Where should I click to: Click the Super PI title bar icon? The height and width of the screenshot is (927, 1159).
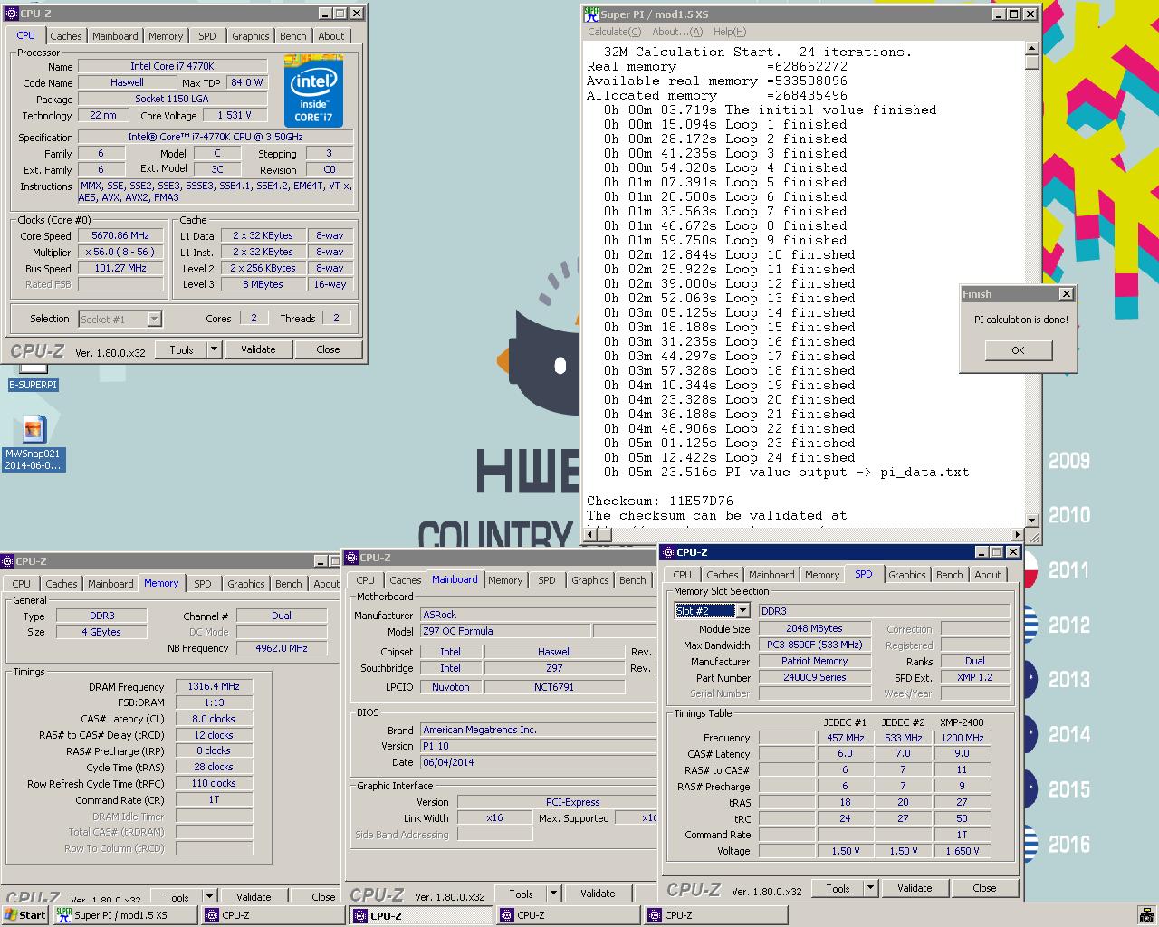591,14
